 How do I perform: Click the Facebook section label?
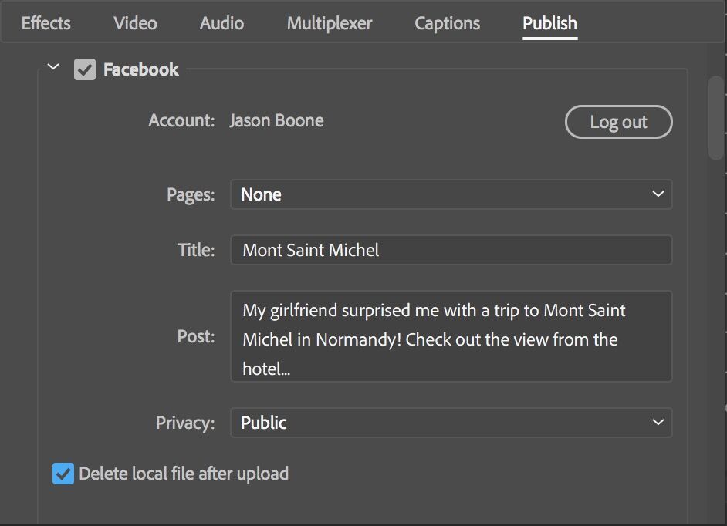tap(141, 69)
